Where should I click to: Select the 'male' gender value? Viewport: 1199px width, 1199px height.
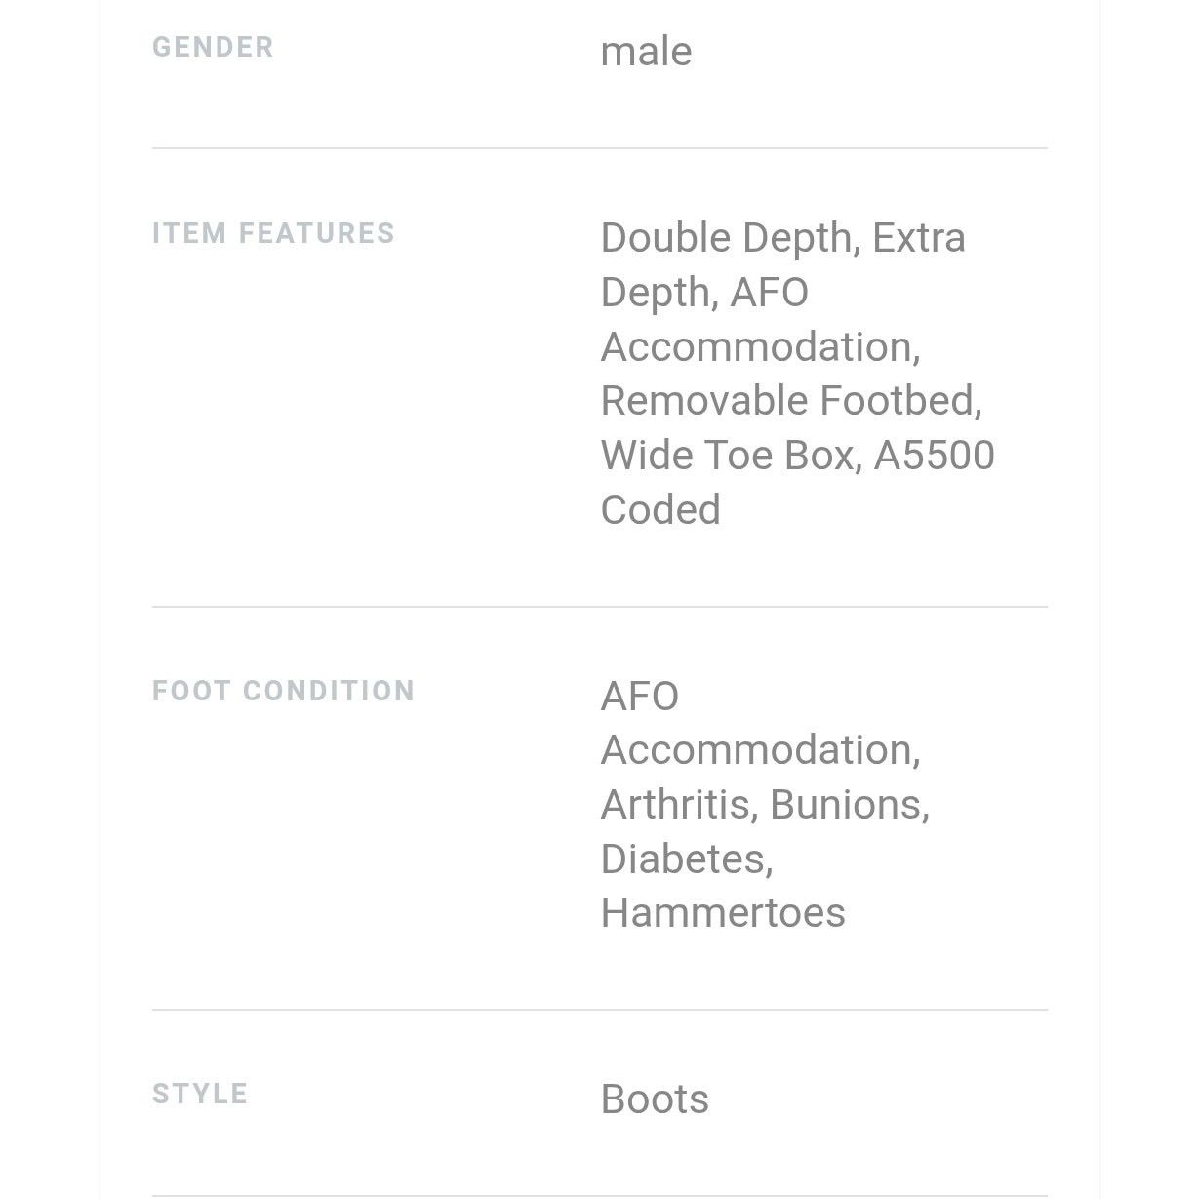646,52
